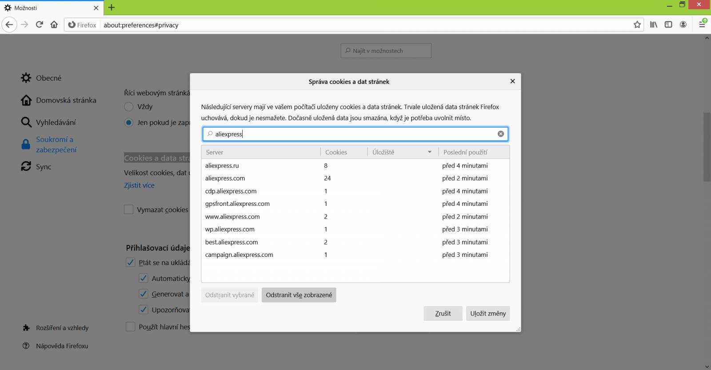The height and width of the screenshot is (370, 711).
Task: Select the gpsfront.aliexpress.com row
Action: (355, 204)
